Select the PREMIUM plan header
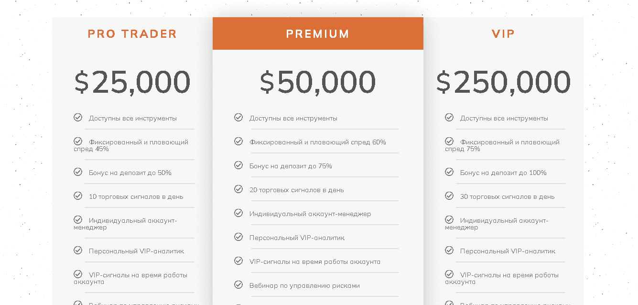The image size is (638, 305). (x=318, y=34)
